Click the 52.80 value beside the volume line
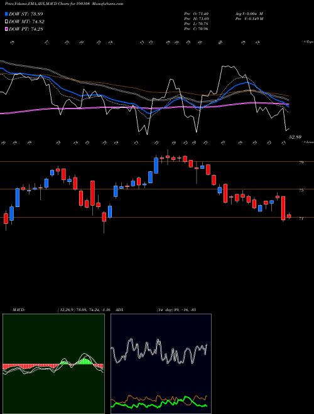 pyautogui.click(x=295, y=137)
